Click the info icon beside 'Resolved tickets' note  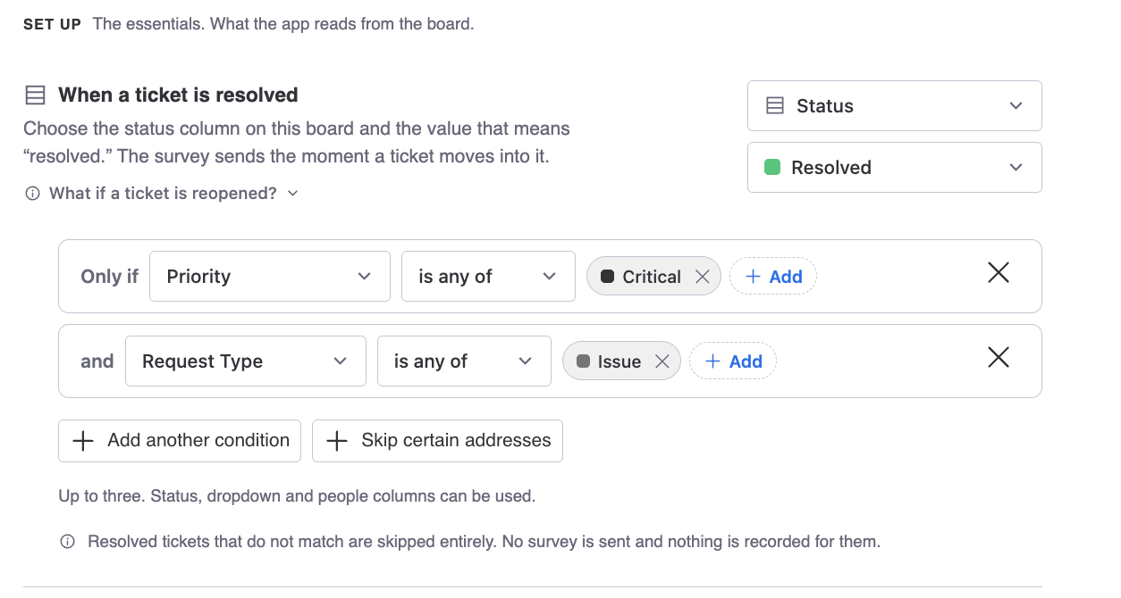tap(67, 542)
